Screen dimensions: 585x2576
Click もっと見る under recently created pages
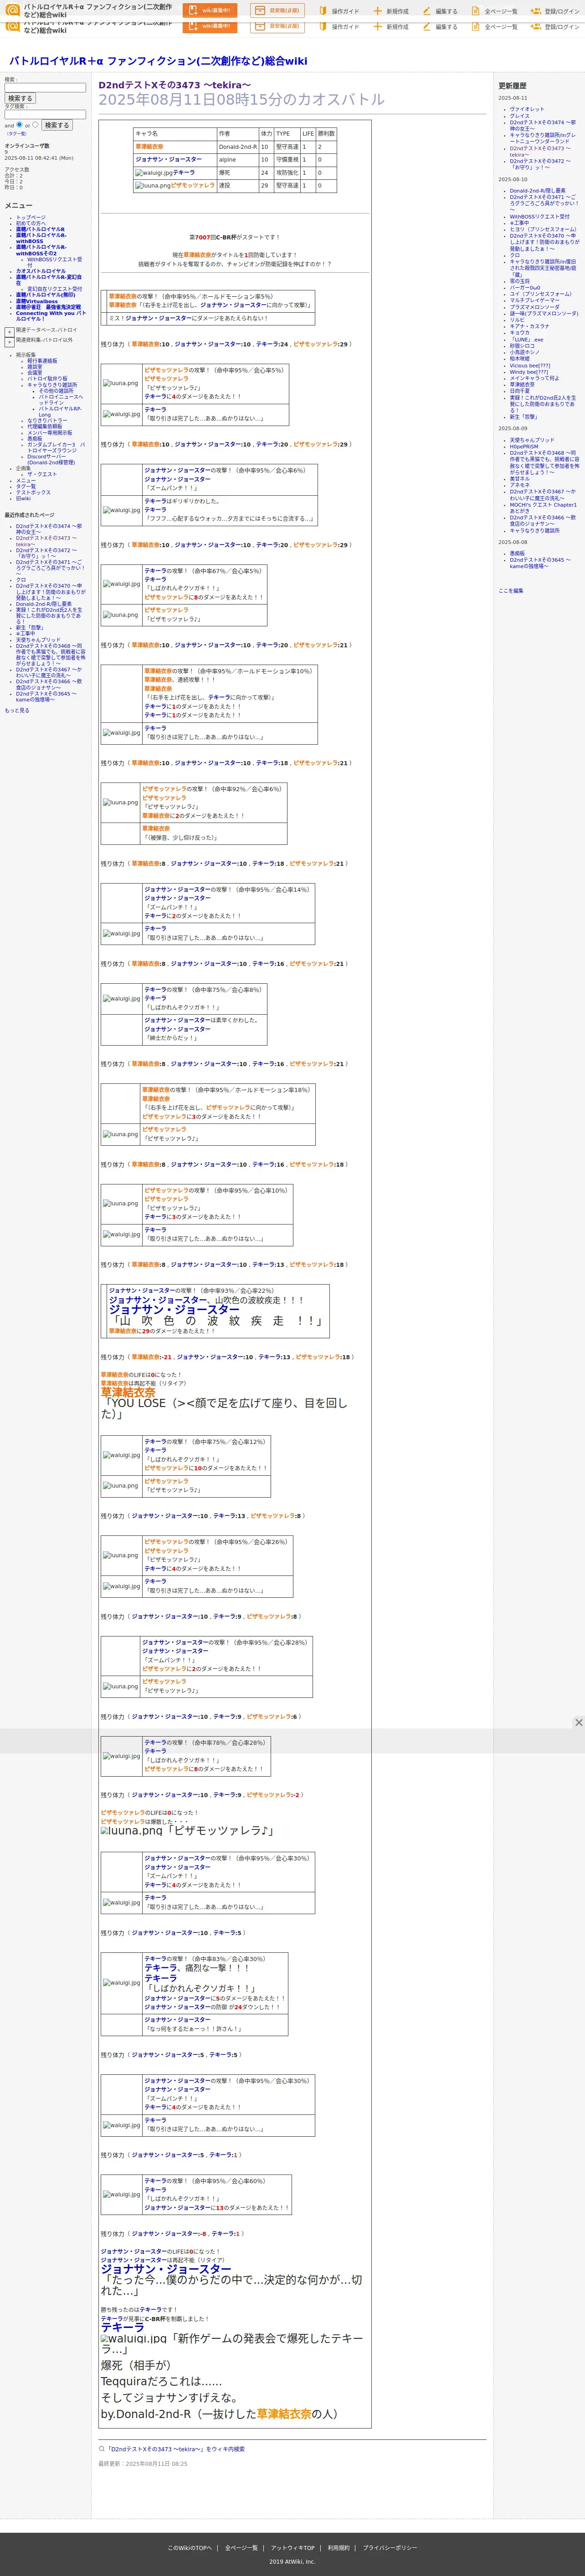coord(17,711)
